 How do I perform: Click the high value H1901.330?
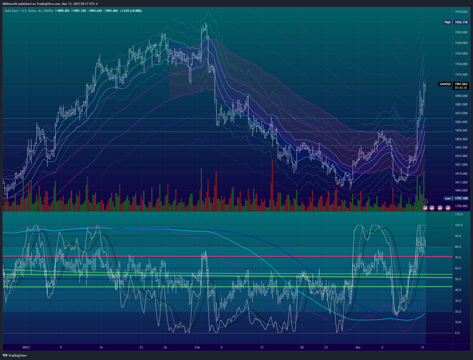coord(79,11)
